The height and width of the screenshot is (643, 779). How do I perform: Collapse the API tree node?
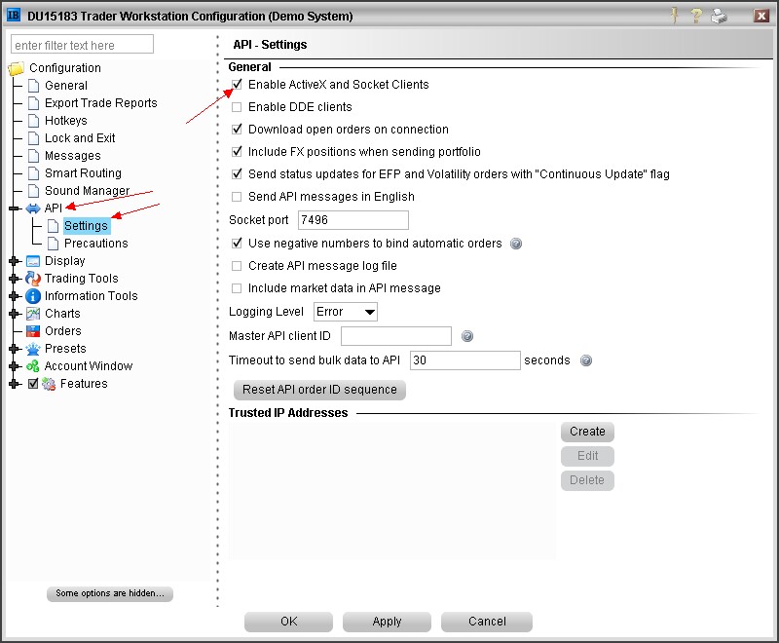click(15, 208)
